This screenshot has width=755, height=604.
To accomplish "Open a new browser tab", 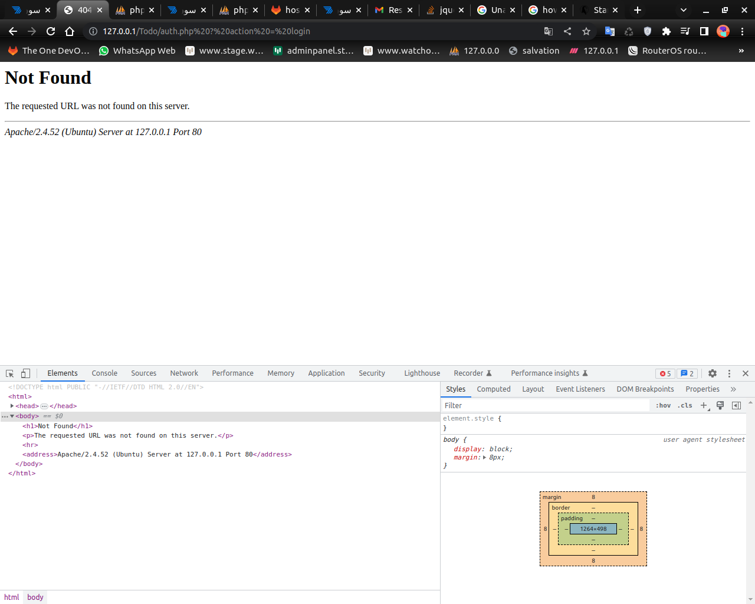I will click(638, 10).
